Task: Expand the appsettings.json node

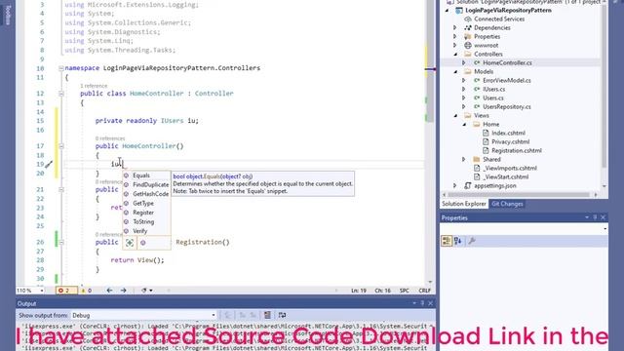Action: (x=455, y=185)
